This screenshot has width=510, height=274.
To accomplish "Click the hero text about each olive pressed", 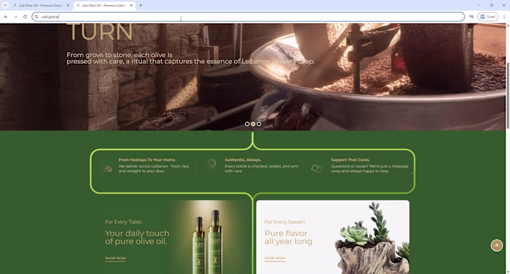I will point(190,58).
